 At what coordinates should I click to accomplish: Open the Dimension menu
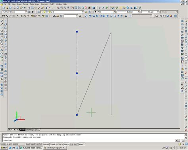coord(44,4)
